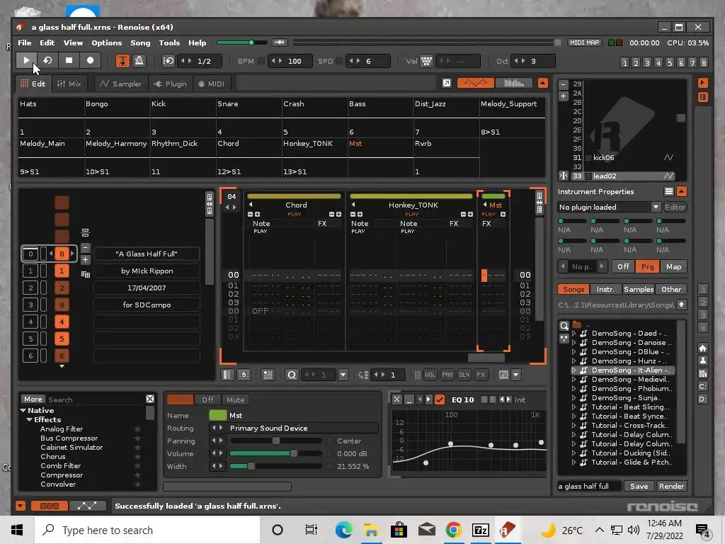Select the Off option in instrument properties

pyautogui.click(x=623, y=266)
